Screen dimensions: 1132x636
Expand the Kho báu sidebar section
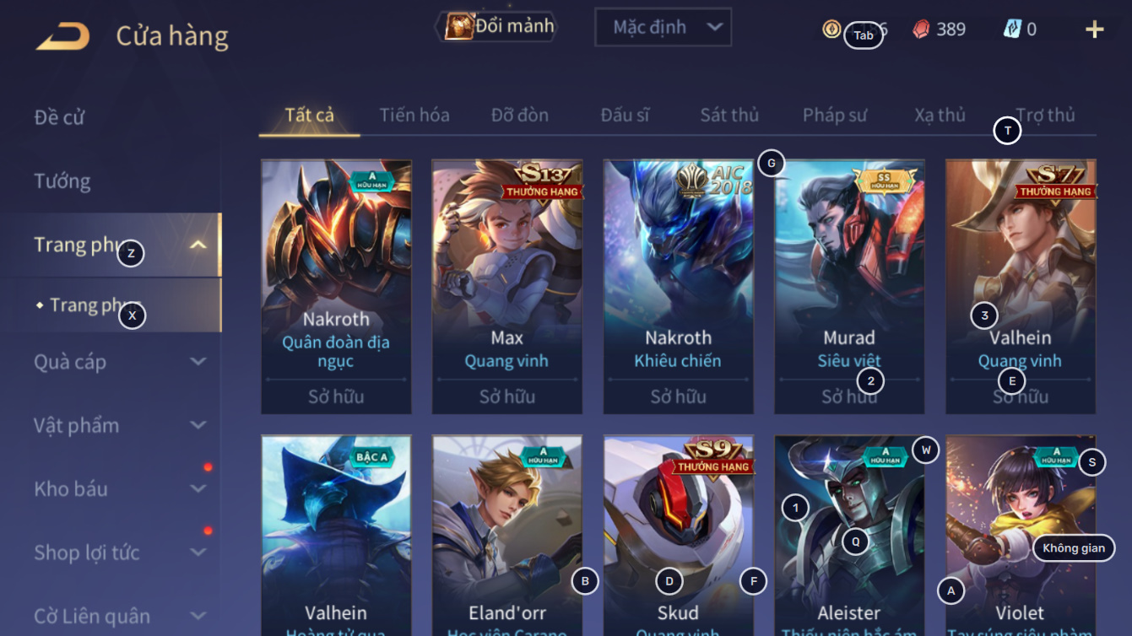198,488
